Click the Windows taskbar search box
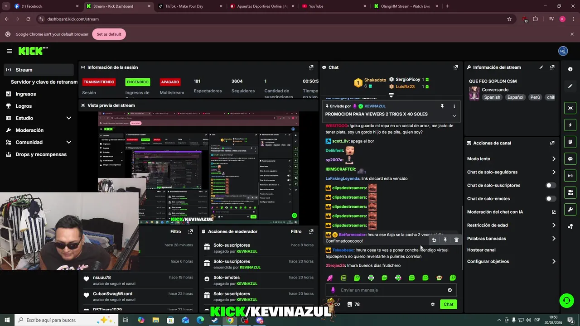Viewport: 580px width, 326px height. click(x=66, y=320)
